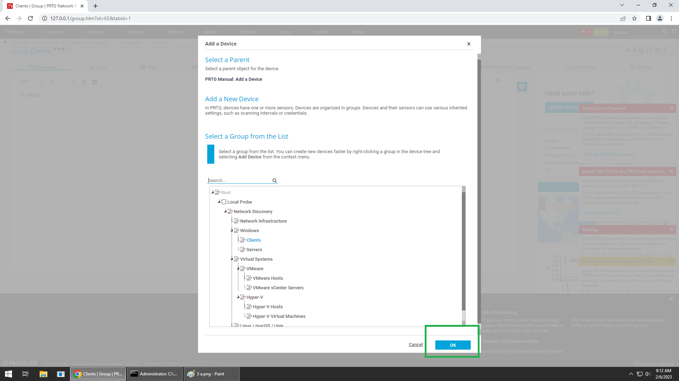Image resolution: width=679 pixels, height=381 pixels.
Task: Collapse the Windows group node
Action: coord(232,230)
